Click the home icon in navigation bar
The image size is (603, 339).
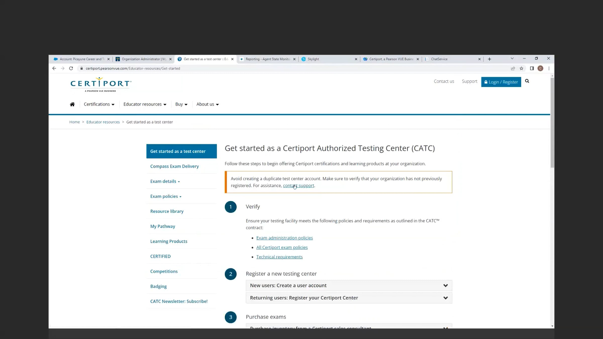(72, 104)
